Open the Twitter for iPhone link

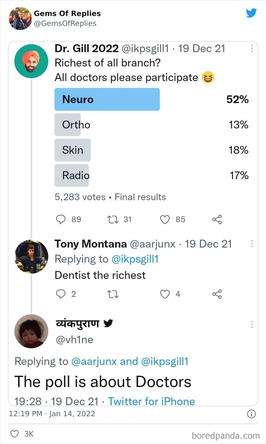pos(151,401)
